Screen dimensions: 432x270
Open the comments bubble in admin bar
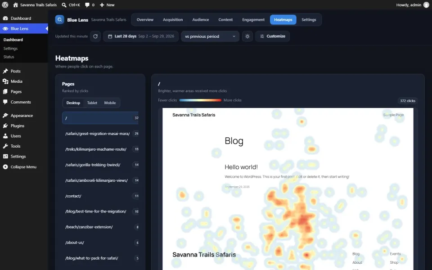click(87, 5)
